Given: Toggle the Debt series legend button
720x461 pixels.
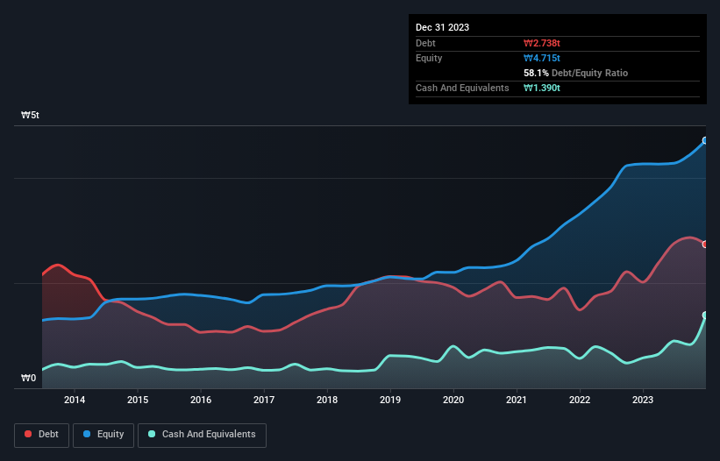Looking at the screenshot, I should tap(42, 435).
